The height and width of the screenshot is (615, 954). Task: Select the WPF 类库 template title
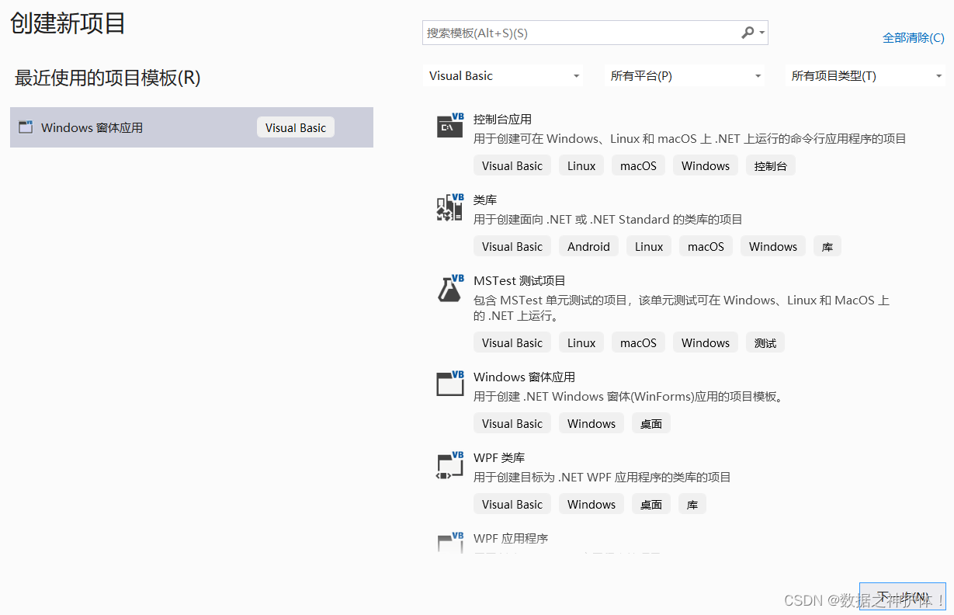499,458
